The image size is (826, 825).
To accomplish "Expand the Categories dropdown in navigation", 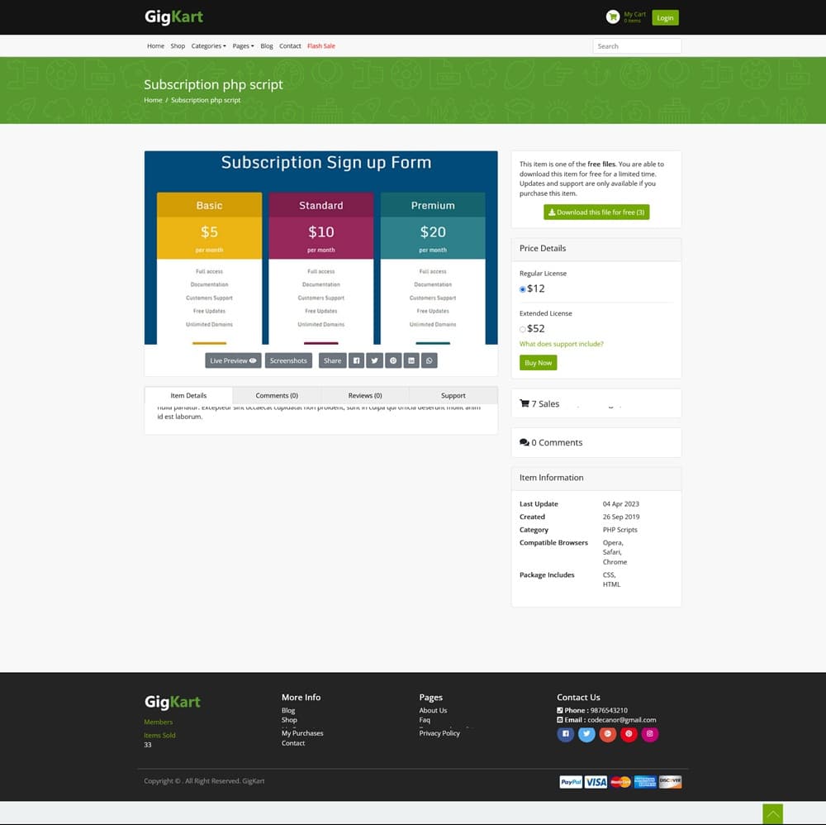I will point(208,46).
